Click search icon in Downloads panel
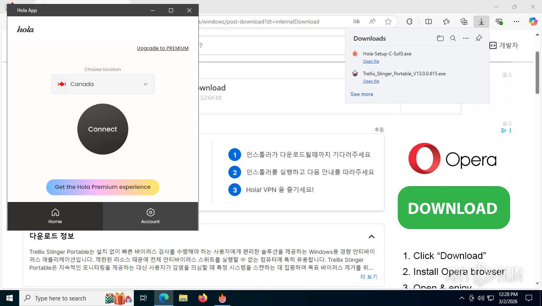 pos(453,38)
